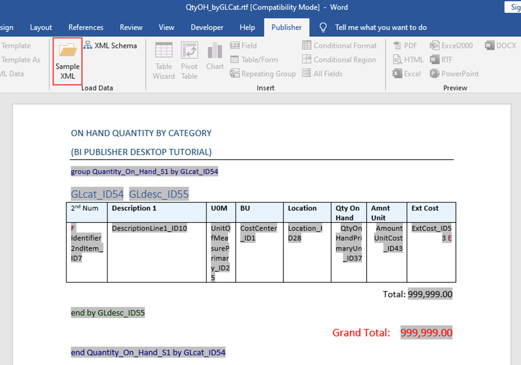This screenshot has width=521, height=365.
Task: Open the Developer tab
Action: (207, 28)
